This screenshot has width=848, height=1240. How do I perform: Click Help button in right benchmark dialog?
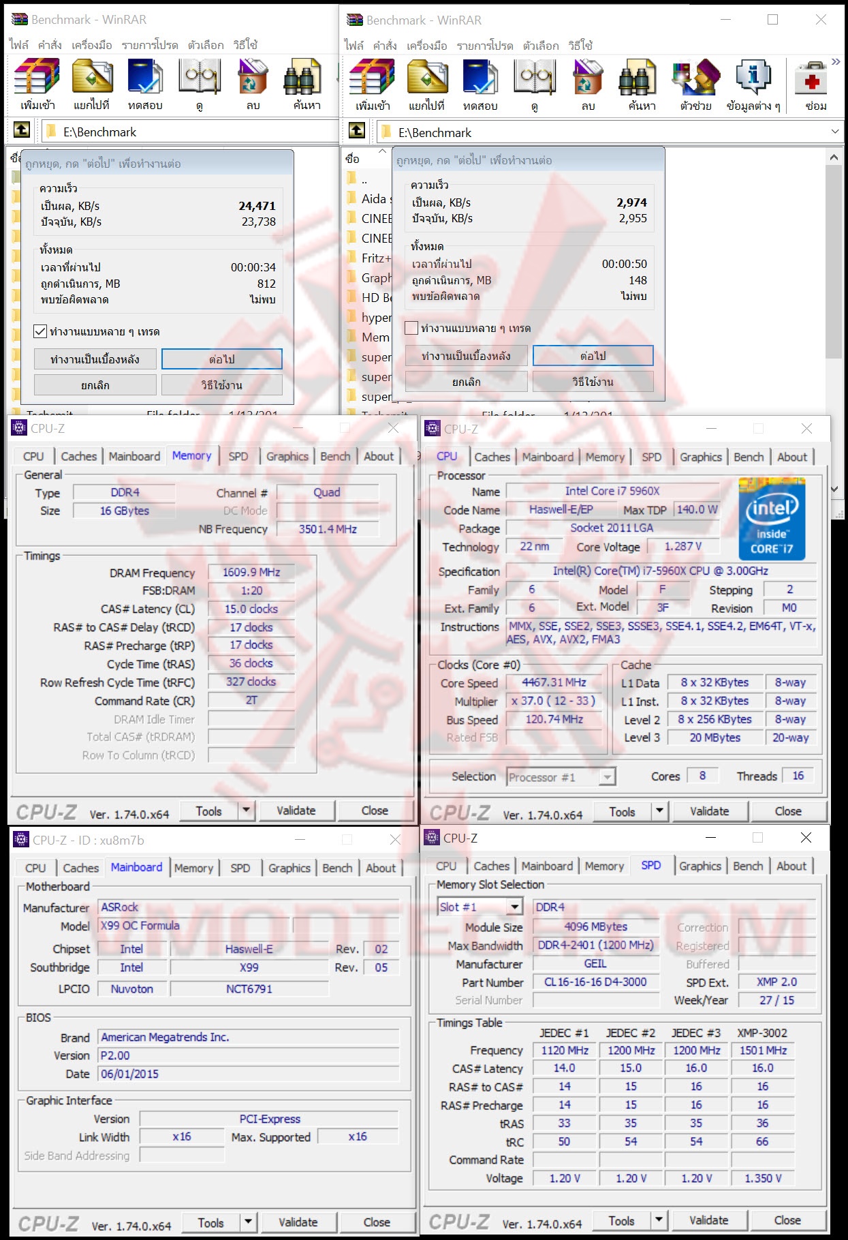tap(593, 382)
